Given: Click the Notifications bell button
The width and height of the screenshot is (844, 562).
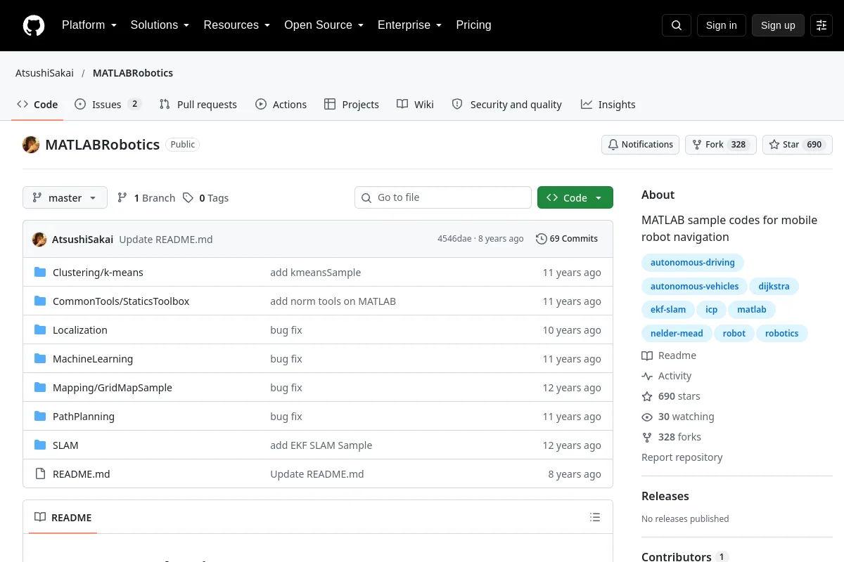Looking at the screenshot, I should pyautogui.click(x=640, y=145).
